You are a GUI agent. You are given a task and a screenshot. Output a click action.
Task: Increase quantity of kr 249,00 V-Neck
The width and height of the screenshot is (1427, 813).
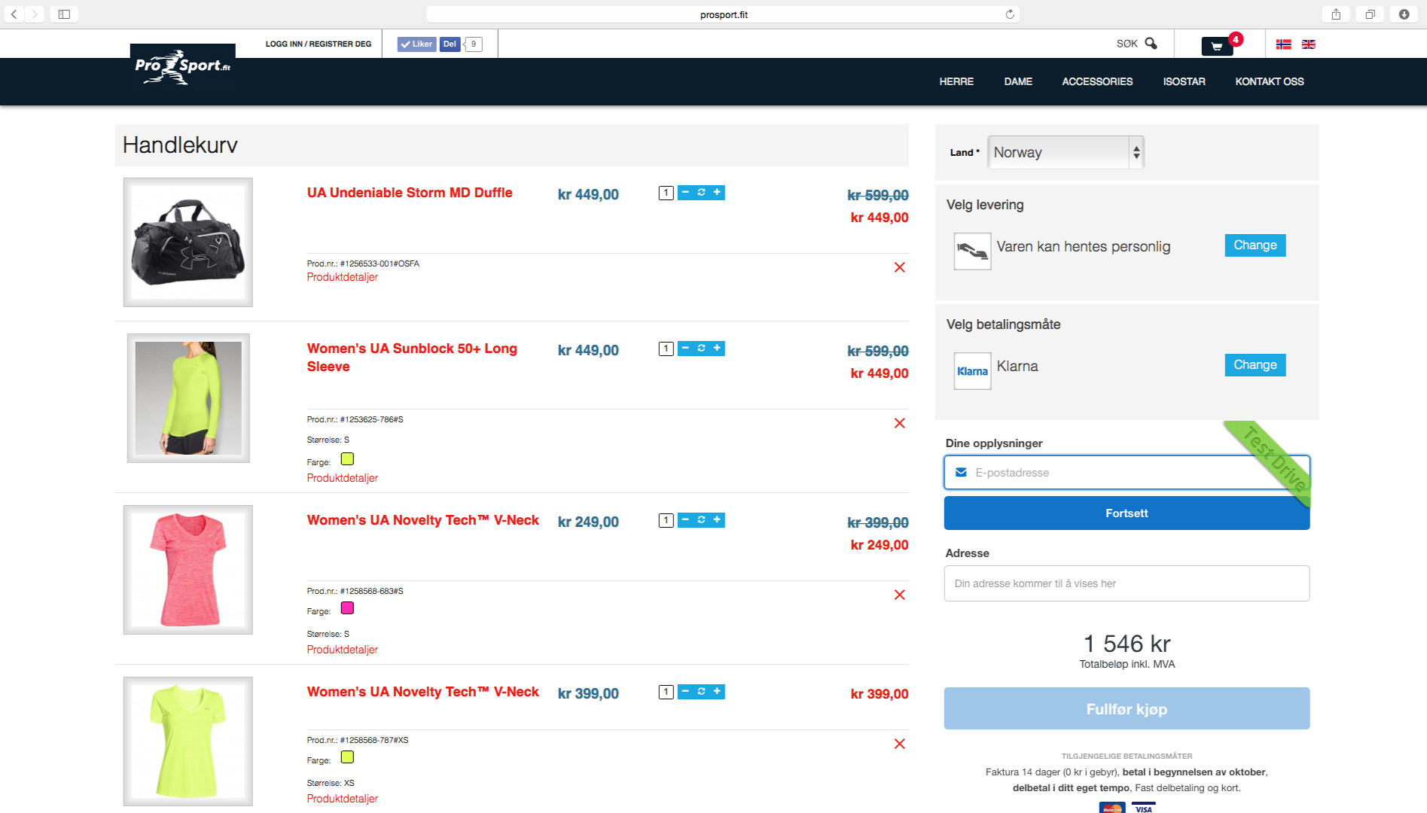pos(717,520)
